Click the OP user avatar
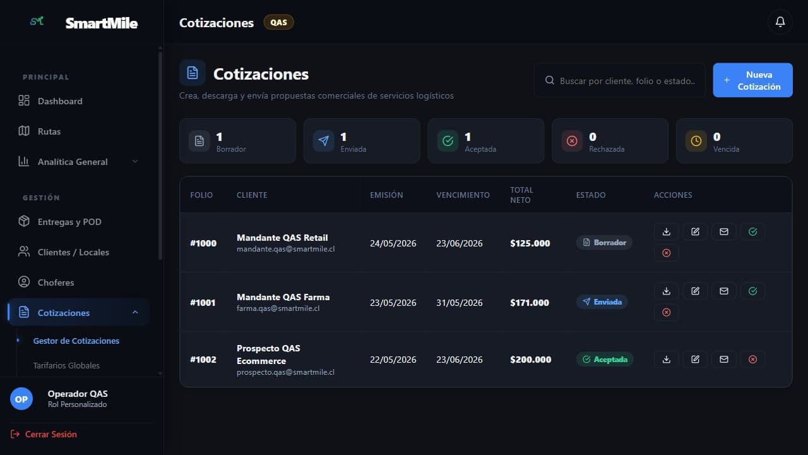Viewport: 808px width, 455px height. point(21,399)
